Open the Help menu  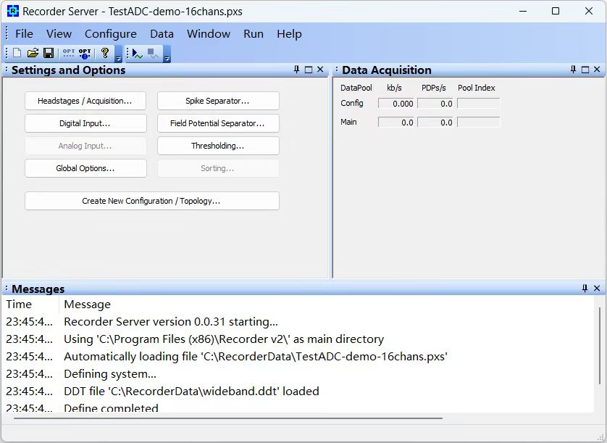tap(289, 34)
